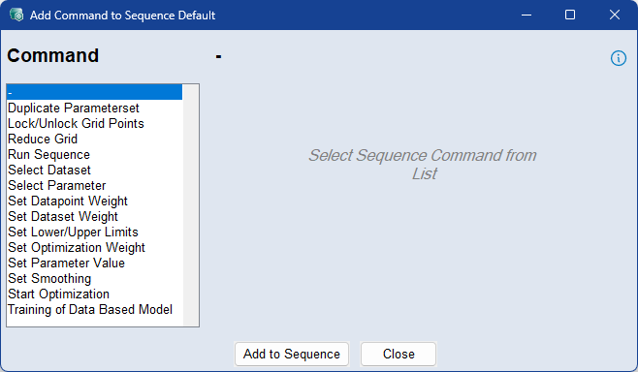The image size is (638, 372).
Task: Click the application icon in title bar
Action: pyautogui.click(x=16, y=15)
